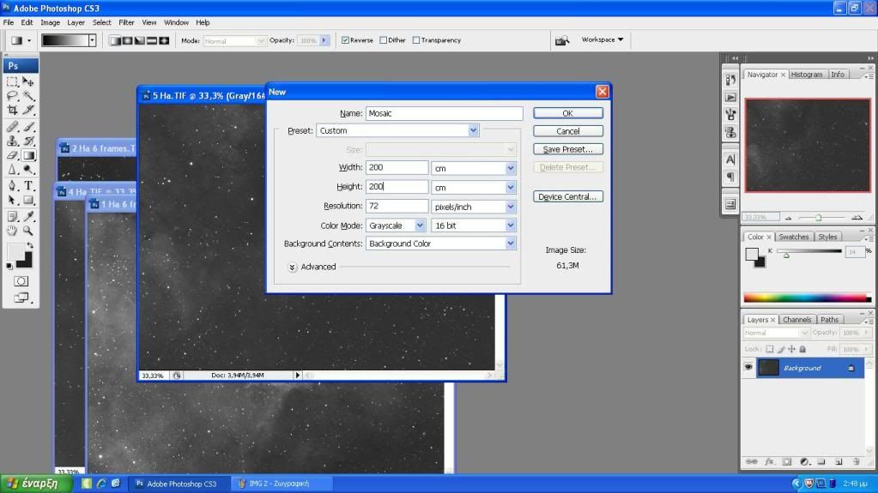Click the Save Preset button
Screen dimensions: 878x493
click(x=567, y=149)
